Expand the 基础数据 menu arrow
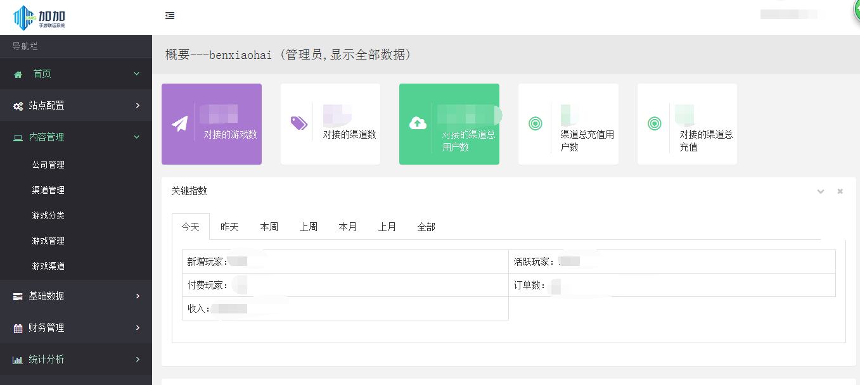 (137, 296)
